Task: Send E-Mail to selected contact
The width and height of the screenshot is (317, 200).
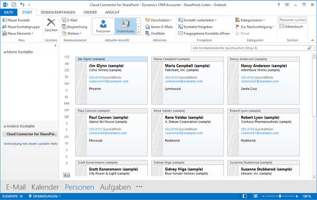Action: (x=70, y=20)
